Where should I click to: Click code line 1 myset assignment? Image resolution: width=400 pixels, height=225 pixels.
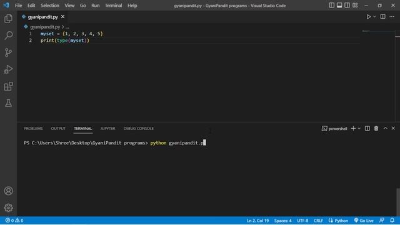point(71,34)
